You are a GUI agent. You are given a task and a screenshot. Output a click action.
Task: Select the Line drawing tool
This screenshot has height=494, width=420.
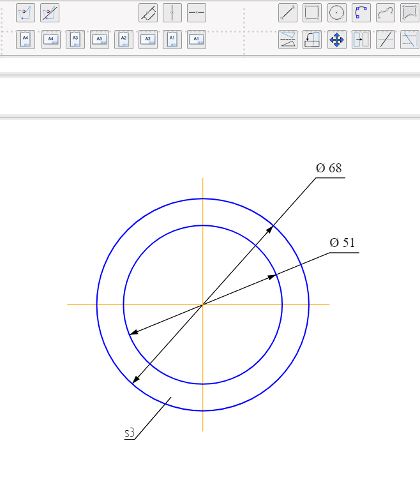click(288, 13)
